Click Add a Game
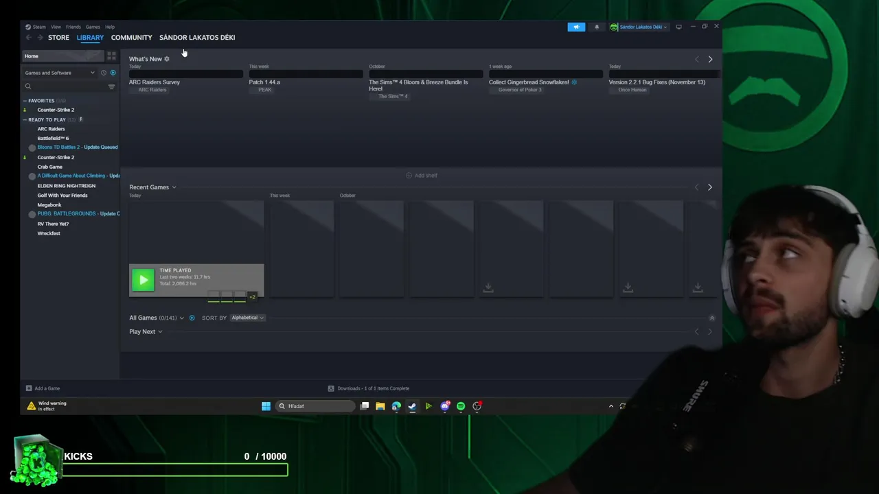 coord(43,388)
